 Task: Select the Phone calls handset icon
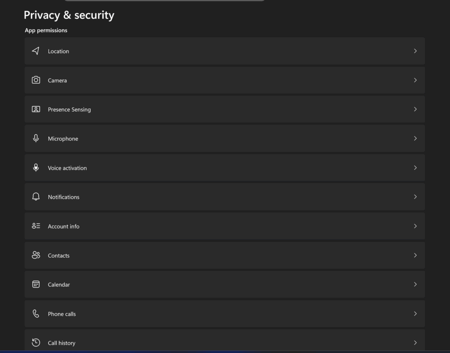coord(36,313)
